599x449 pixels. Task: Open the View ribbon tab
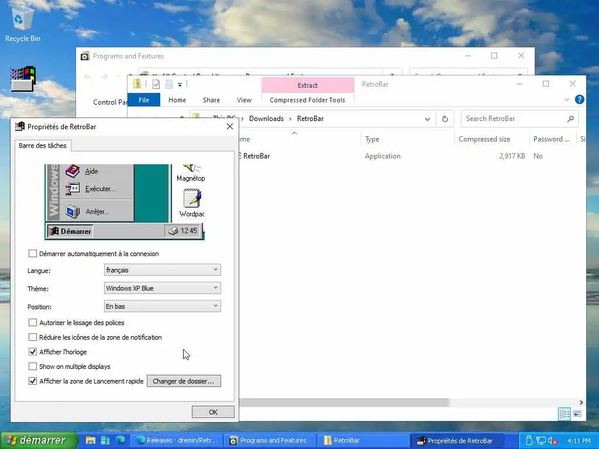(244, 100)
